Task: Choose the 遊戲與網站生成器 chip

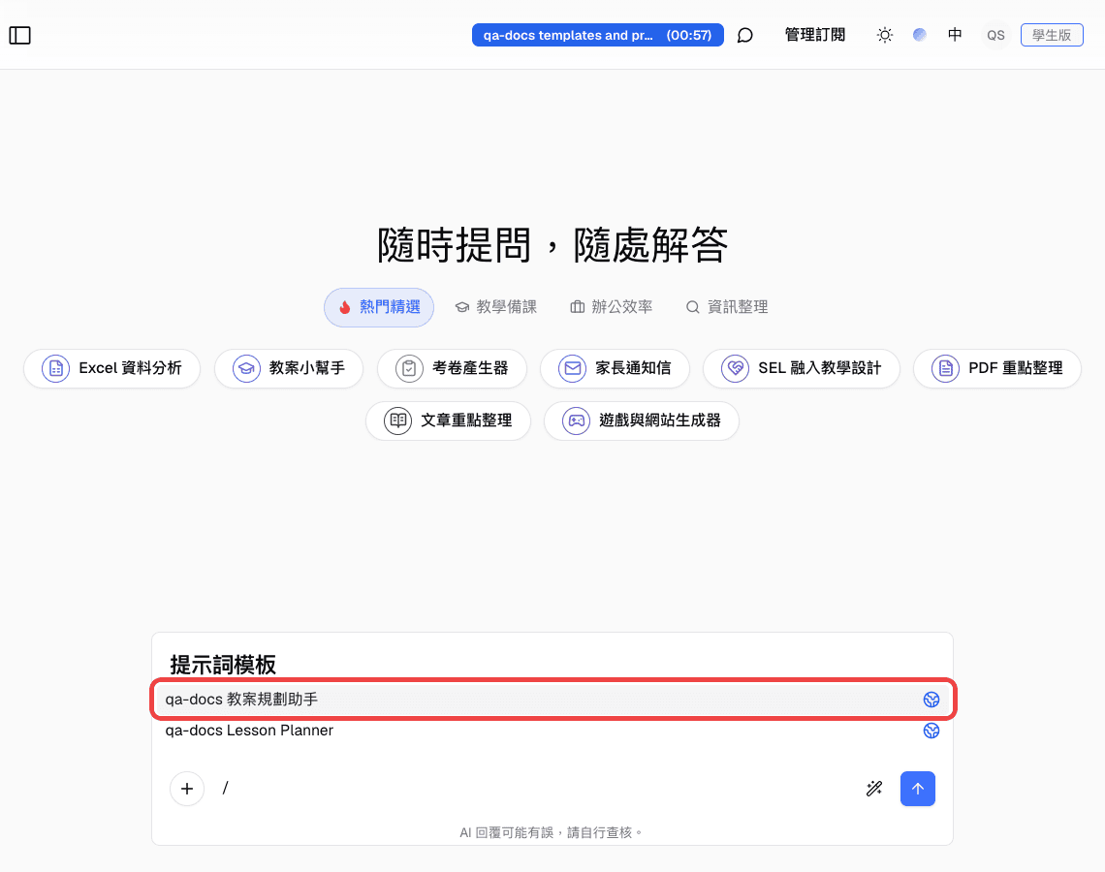Action: tap(642, 420)
